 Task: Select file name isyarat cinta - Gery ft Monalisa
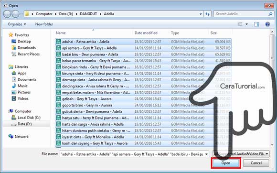(93, 137)
